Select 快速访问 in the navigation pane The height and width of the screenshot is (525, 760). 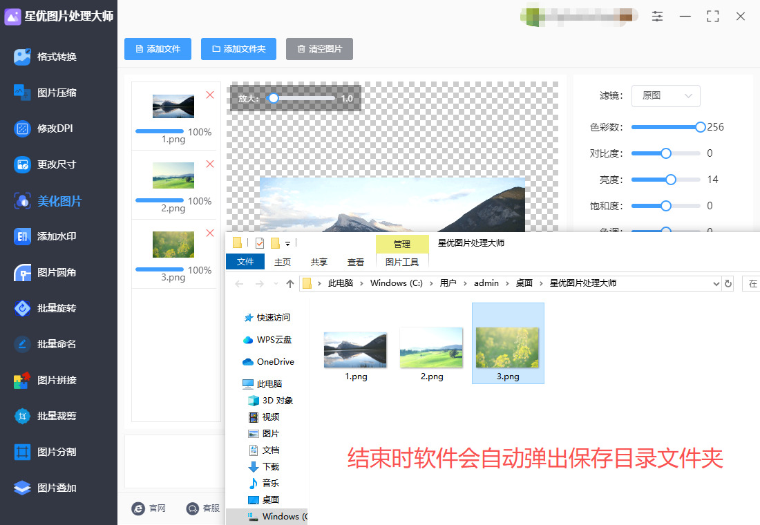tap(267, 318)
